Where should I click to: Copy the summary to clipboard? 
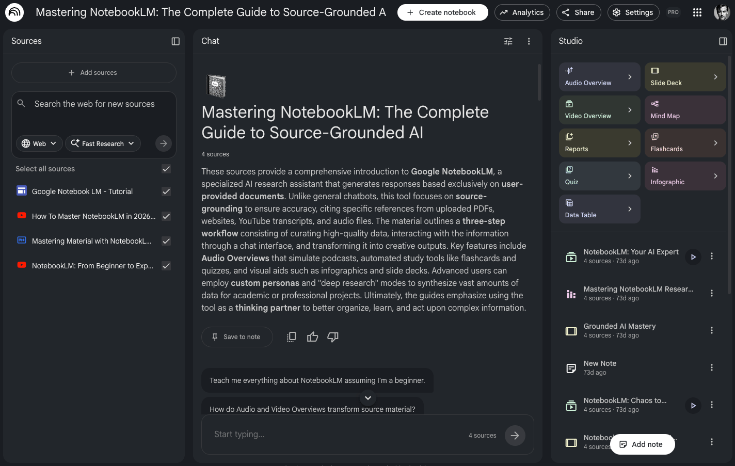pyautogui.click(x=292, y=337)
